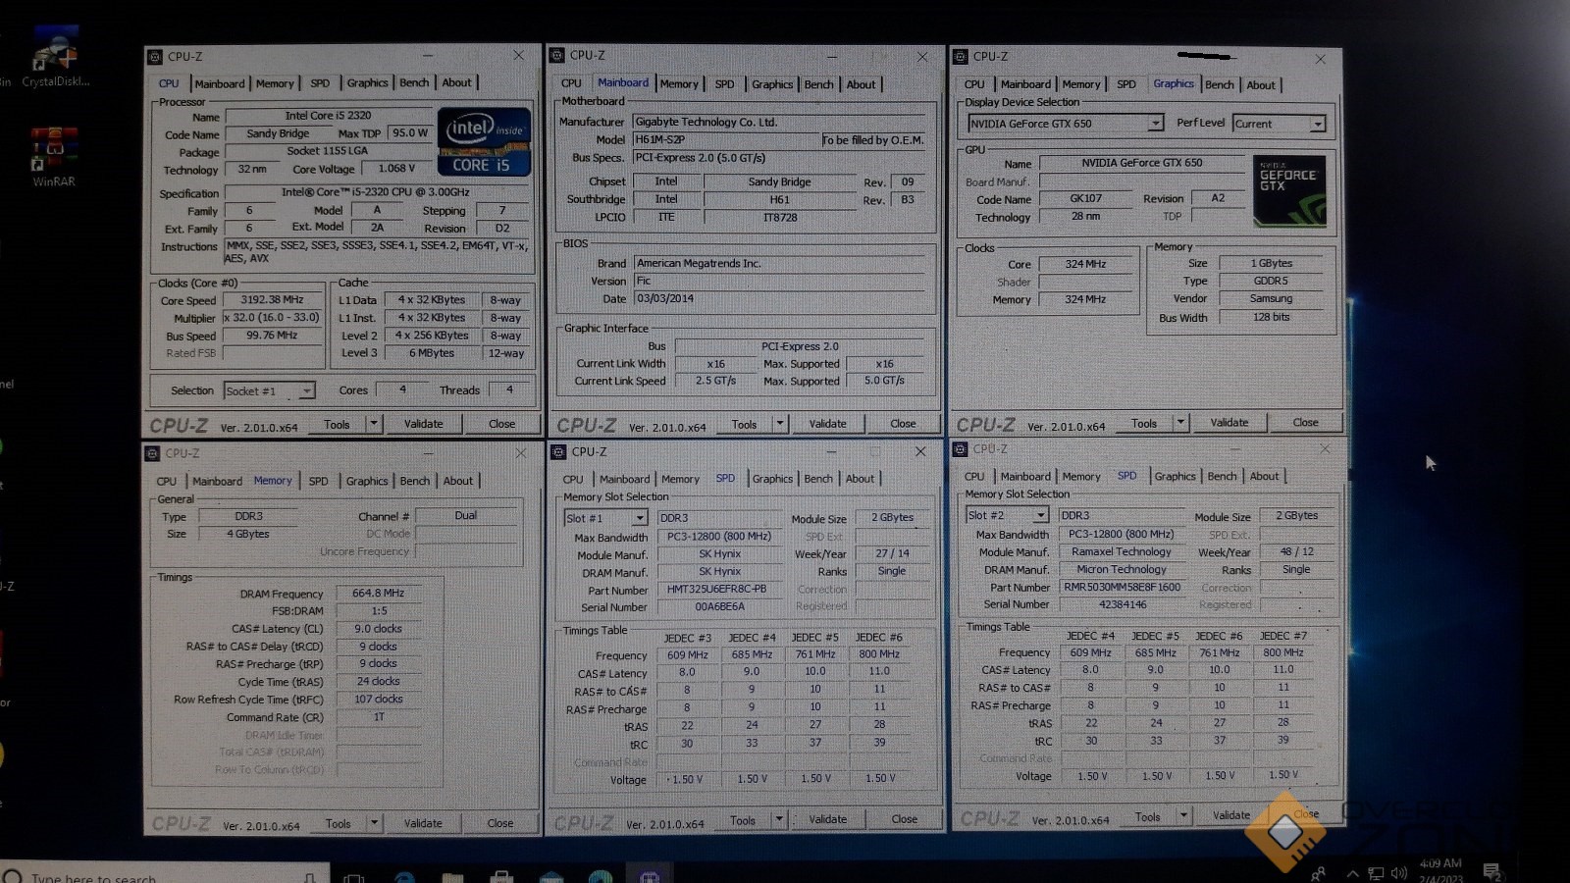1570x883 pixels.
Task: Open the Perf Level Current dropdown
Action: [x=1317, y=124]
